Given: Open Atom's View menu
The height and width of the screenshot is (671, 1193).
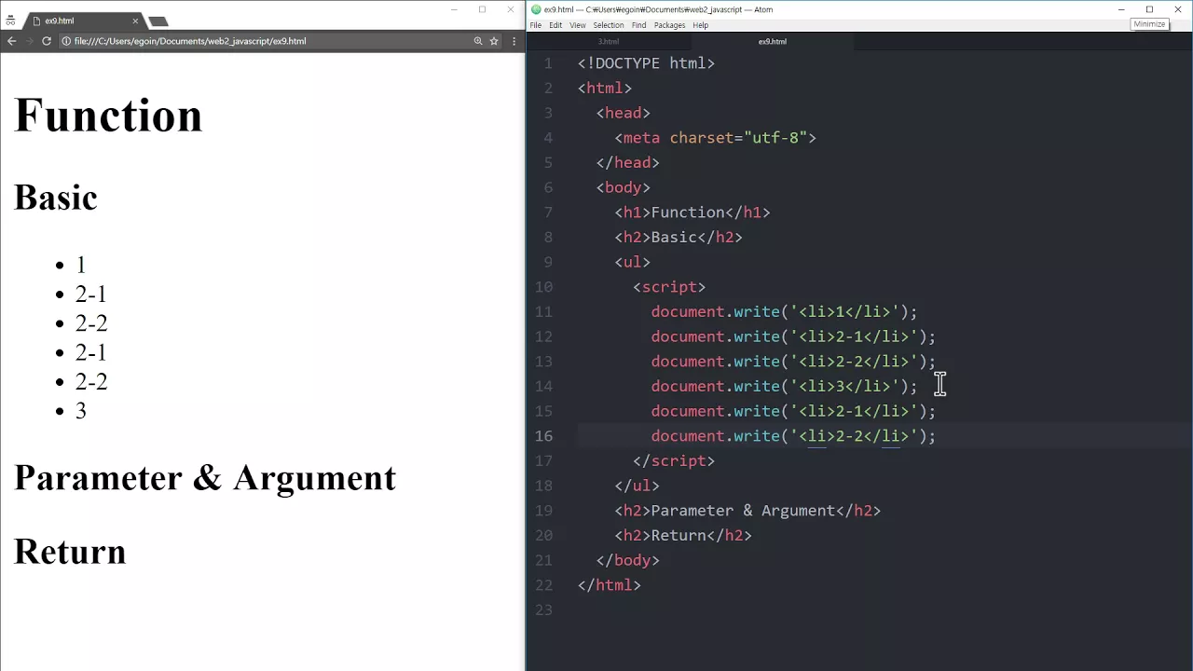Looking at the screenshot, I should [578, 25].
